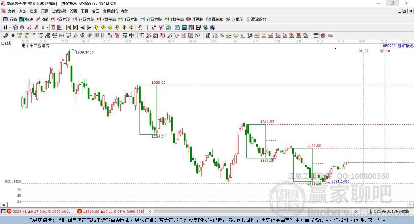Click the Shanghai index 3224.41 status entry
Image resolution: width=414 pixels, height=224 pixels.
(39, 211)
